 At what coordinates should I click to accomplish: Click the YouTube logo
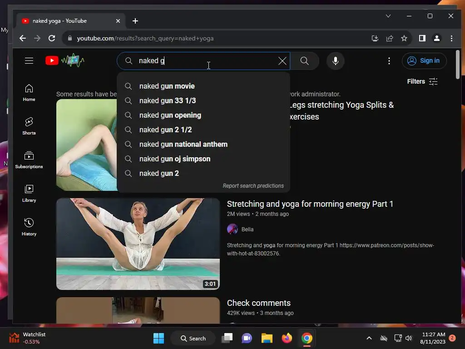[65, 60]
